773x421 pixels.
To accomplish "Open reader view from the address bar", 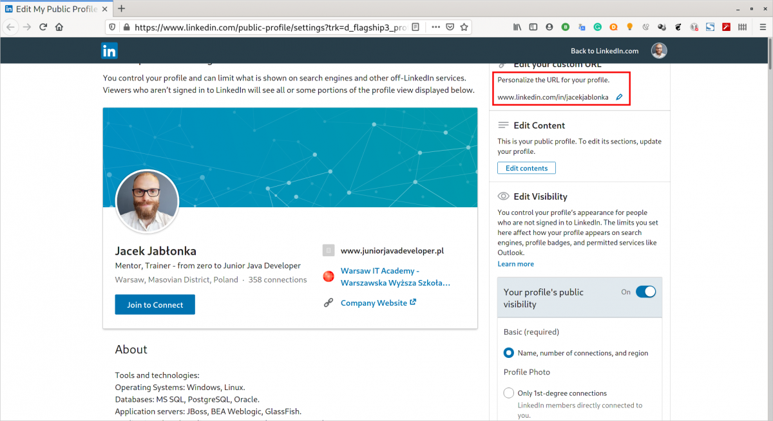I will click(416, 27).
